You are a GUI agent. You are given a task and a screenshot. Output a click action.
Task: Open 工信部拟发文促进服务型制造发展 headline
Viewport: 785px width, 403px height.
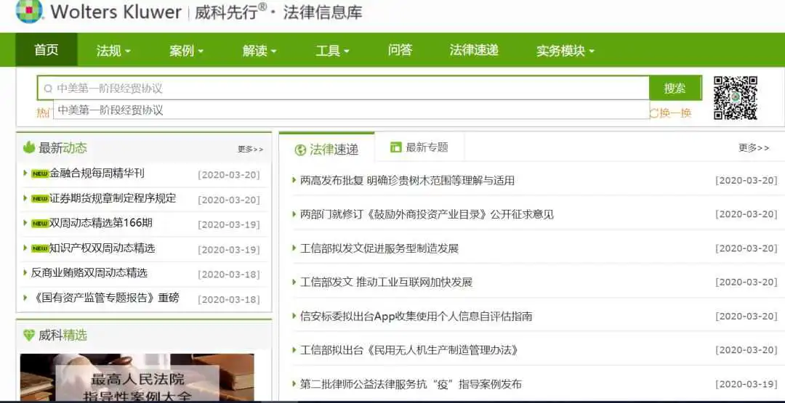[x=379, y=248]
